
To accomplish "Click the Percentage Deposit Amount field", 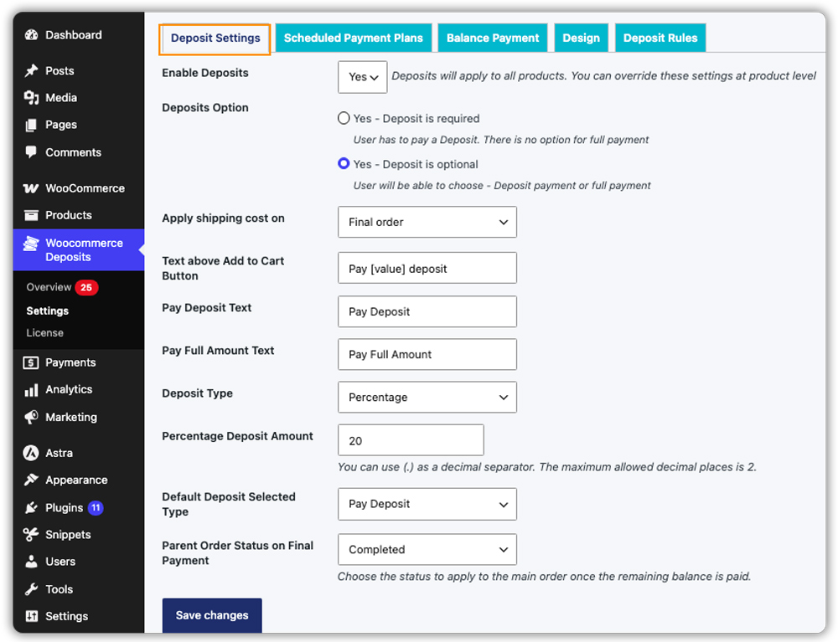I will pos(411,440).
